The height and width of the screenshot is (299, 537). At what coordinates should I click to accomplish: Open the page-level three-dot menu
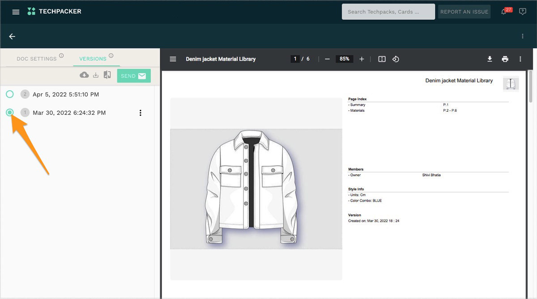point(522,36)
